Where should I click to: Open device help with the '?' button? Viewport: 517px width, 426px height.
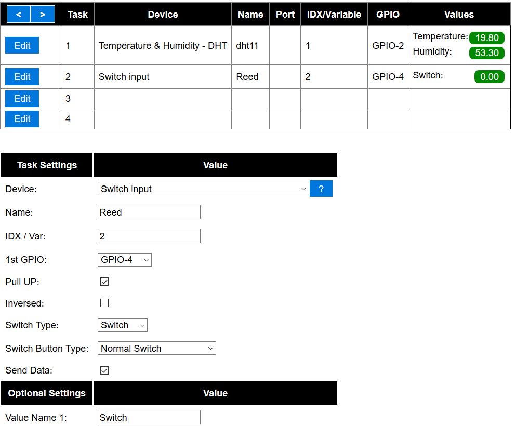pyautogui.click(x=321, y=189)
